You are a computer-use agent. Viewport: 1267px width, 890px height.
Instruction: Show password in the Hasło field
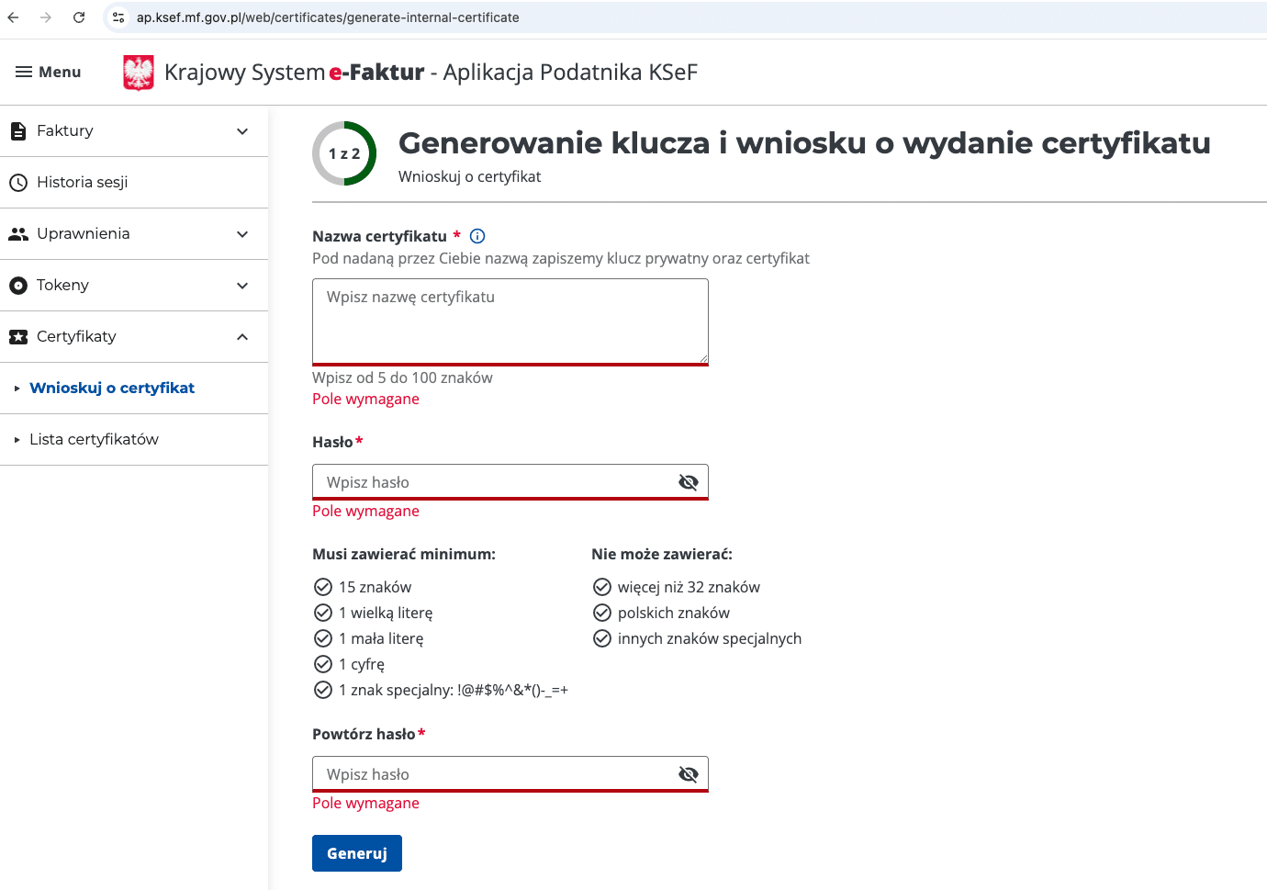pos(688,482)
